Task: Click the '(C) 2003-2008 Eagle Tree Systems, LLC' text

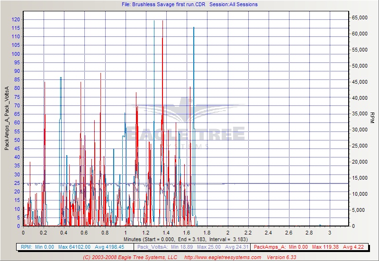Action: click(130, 257)
